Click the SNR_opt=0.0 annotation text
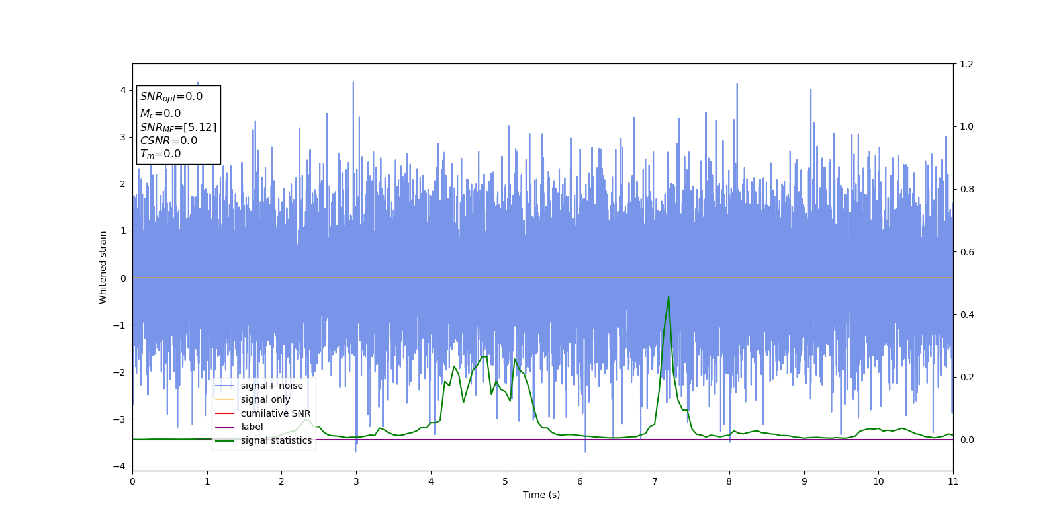The width and height of the screenshot is (1059, 529). tap(171, 97)
